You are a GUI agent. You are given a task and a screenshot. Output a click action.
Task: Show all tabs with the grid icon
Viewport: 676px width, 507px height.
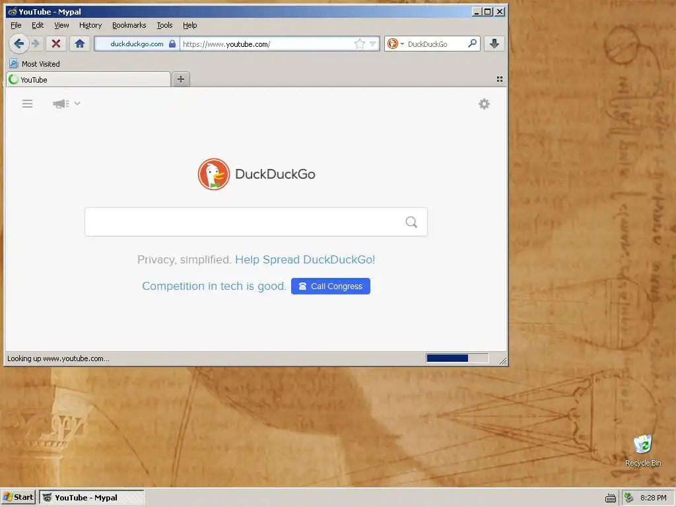click(x=500, y=79)
